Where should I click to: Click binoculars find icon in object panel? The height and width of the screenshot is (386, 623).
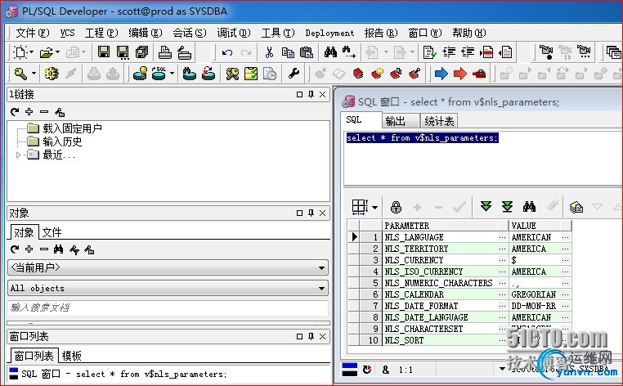[58, 249]
